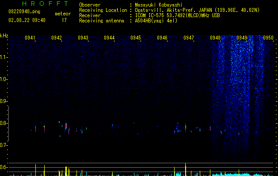
Task: Click the observer name Masayuki Kobayashi
Action: (x=159, y=5)
